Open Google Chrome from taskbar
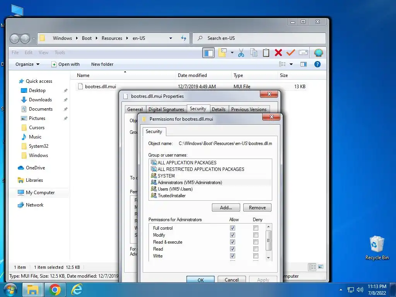The height and width of the screenshot is (297, 396). [x=55, y=289]
